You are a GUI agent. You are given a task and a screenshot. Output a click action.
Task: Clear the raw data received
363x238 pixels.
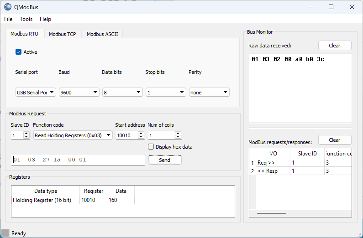point(335,46)
